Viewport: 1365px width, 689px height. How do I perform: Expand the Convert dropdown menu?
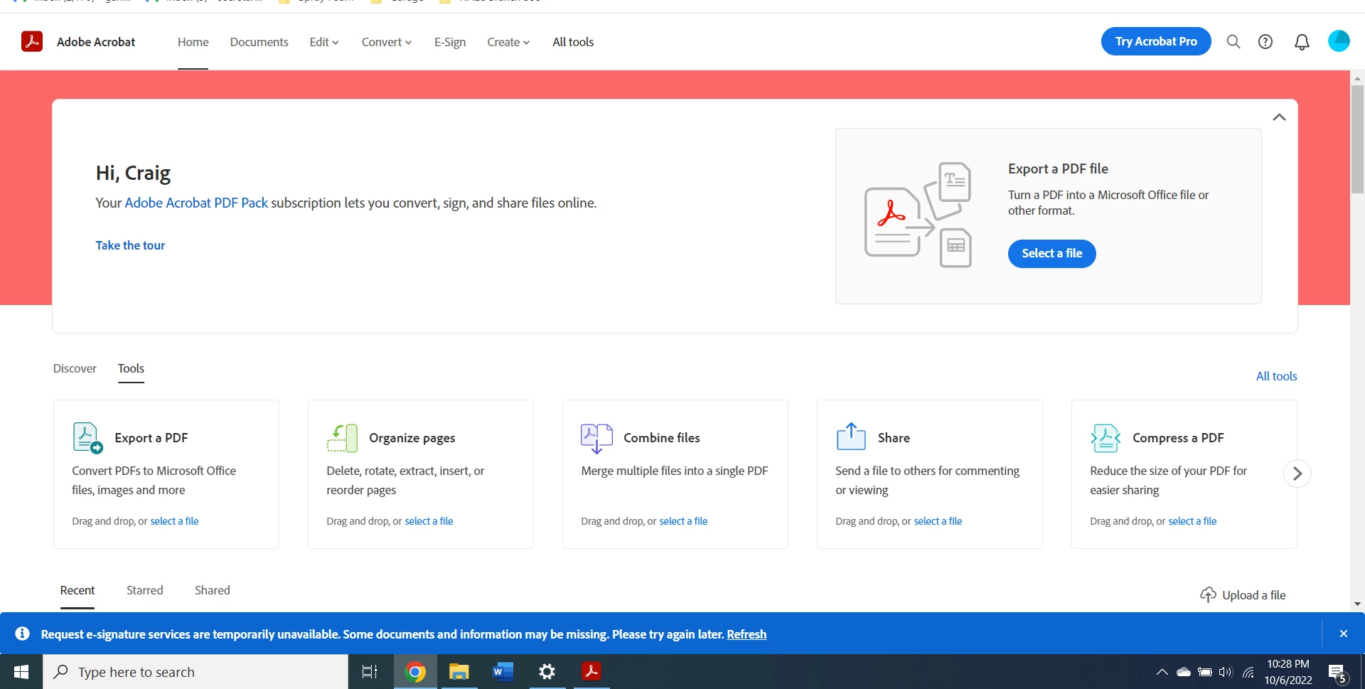pyautogui.click(x=387, y=42)
